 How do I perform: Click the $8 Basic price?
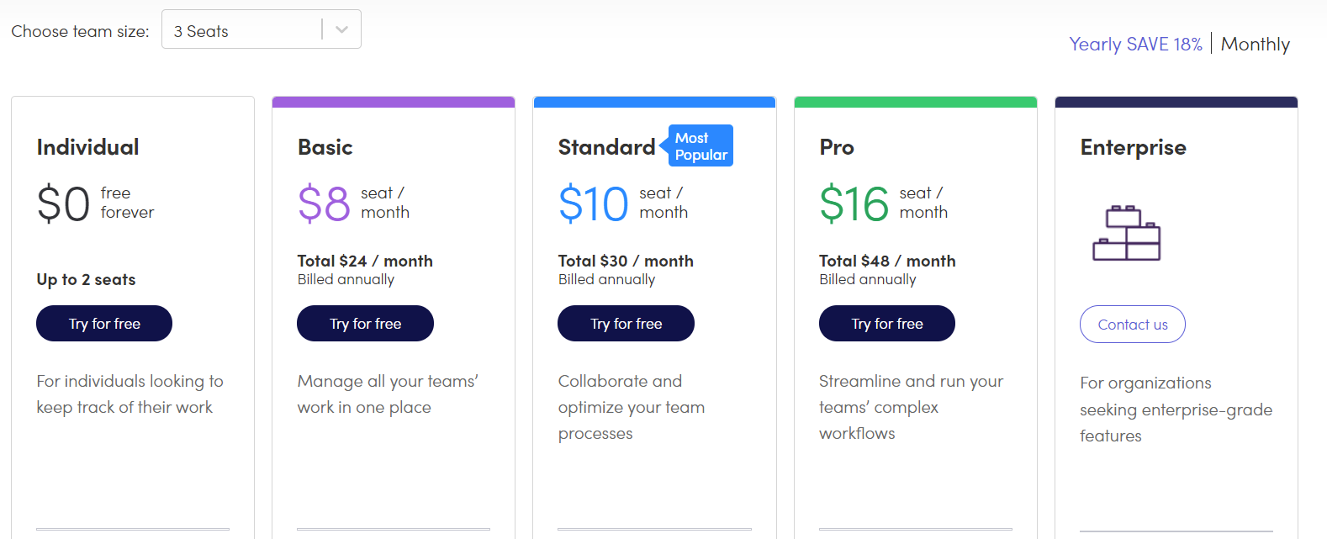coord(324,204)
